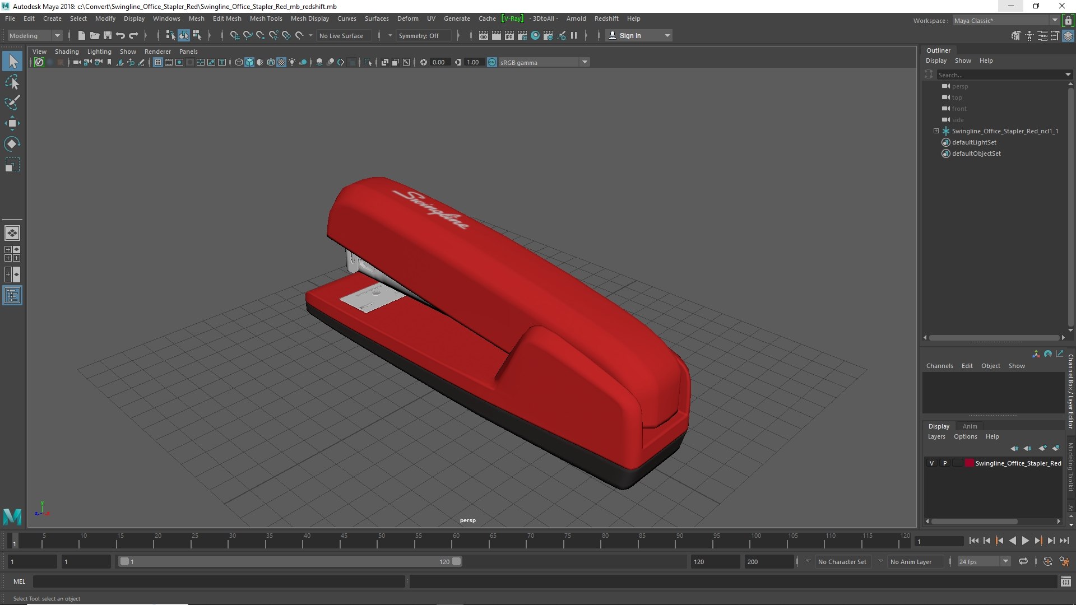Open the Mesh Tools menu
Image resolution: width=1076 pixels, height=605 pixels.
click(266, 18)
